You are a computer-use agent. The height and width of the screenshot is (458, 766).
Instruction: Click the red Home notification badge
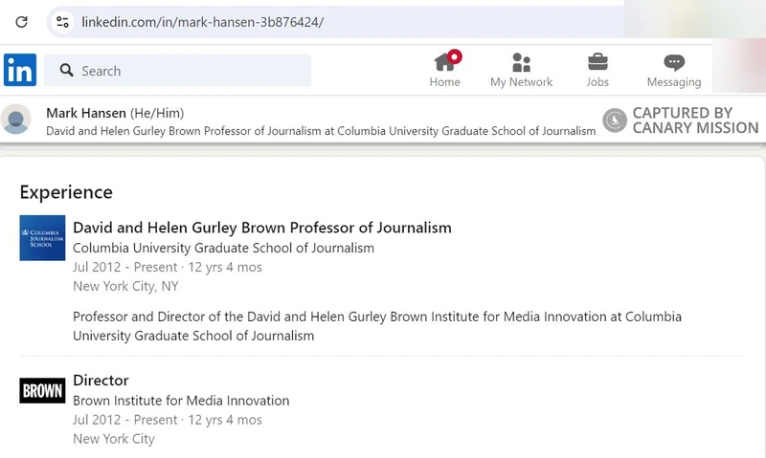[x=454, y=56]
